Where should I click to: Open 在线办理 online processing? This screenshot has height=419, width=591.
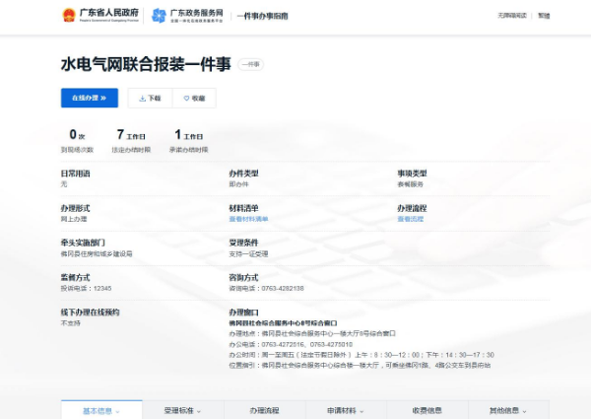90,98
